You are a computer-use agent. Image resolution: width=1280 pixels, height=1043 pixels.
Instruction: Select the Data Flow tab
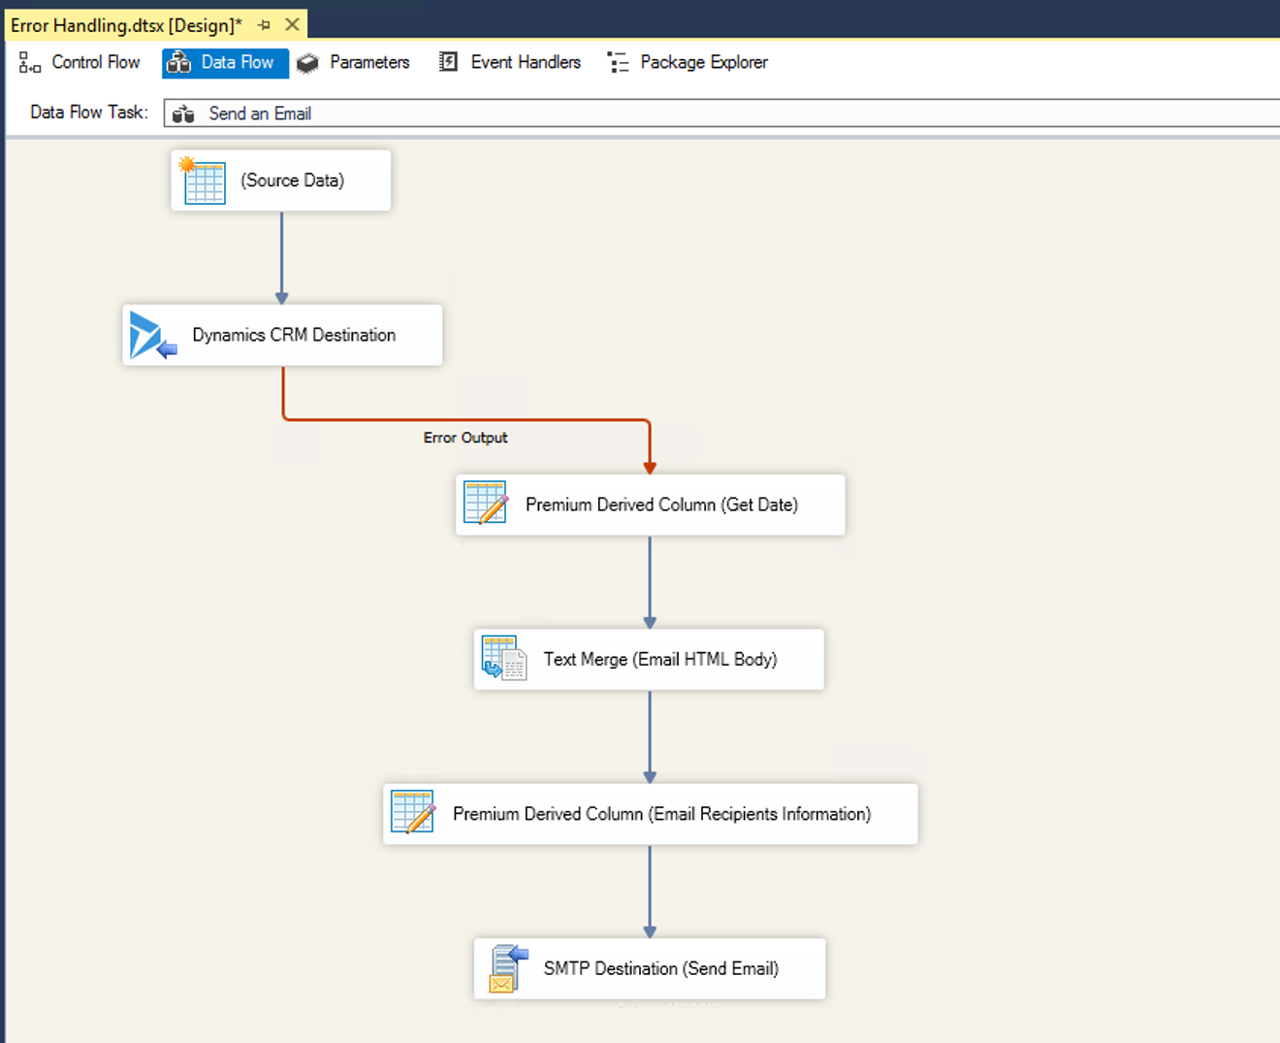tap(225, 62)
